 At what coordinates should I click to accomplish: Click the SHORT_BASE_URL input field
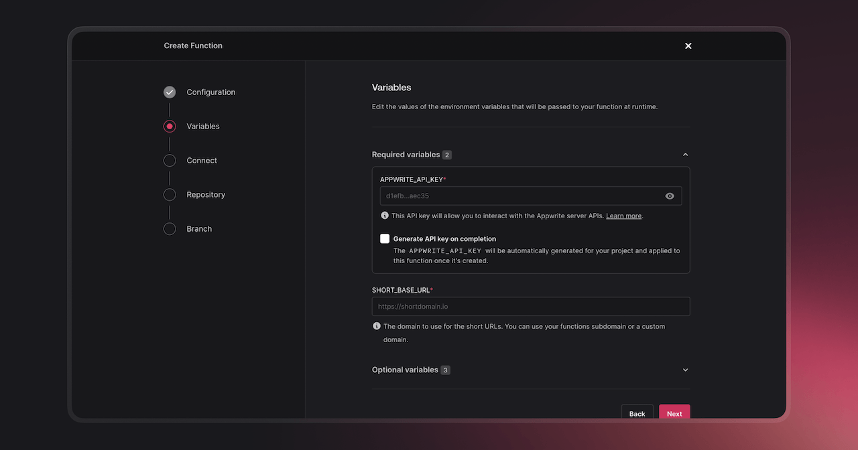coord(530,307)
